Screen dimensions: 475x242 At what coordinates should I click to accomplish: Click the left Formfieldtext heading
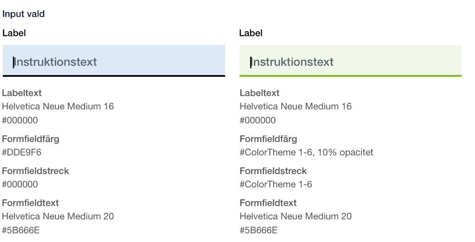[30, 203]
